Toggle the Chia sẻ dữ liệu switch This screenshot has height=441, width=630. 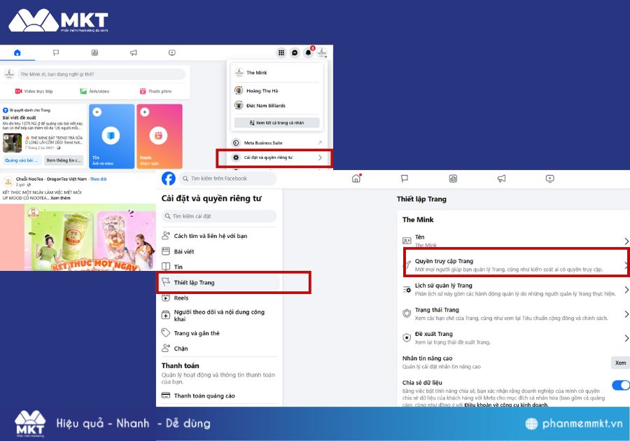point(621,385)
